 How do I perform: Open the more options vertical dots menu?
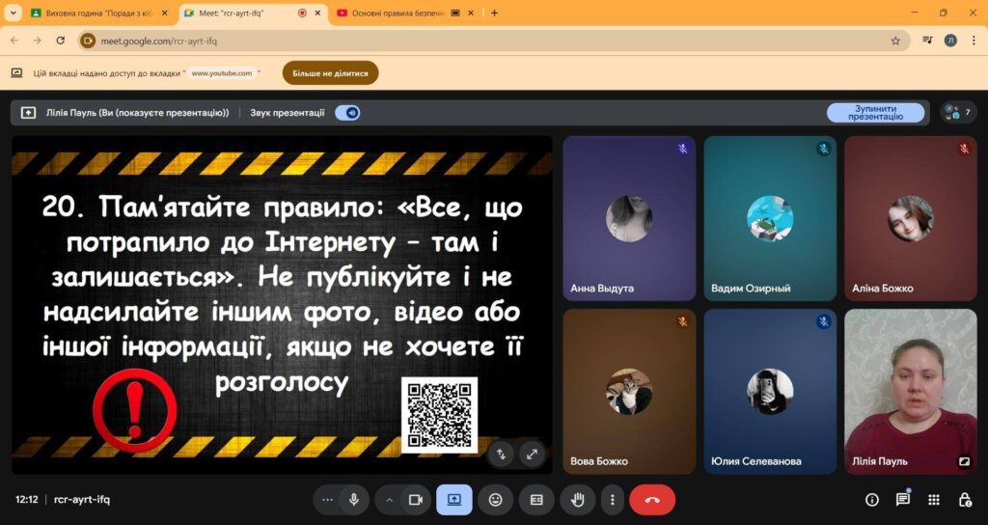coord(612,500)
